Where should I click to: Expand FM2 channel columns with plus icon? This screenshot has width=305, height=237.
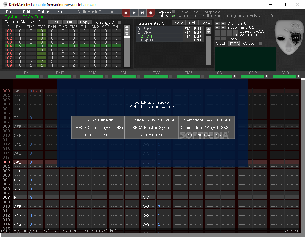(x=74, y=76)
